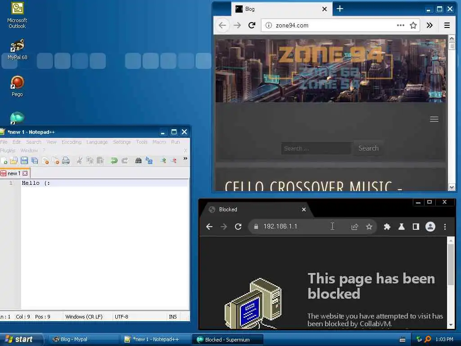Click the New file icon in Notepad++

pos(4,160)
